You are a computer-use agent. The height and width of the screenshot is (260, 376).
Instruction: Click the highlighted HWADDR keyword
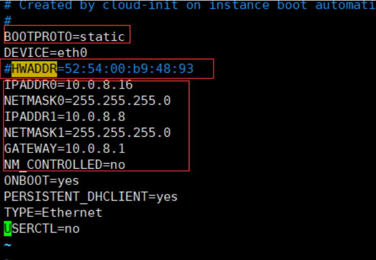(x=34, y=69)
